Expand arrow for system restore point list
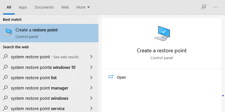This screenshot has width=225, height=112. (x=91, y=78)
